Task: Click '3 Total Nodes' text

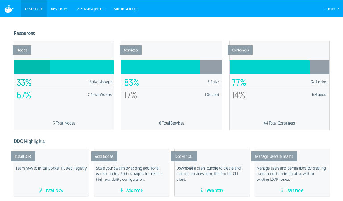Action: click(x=64, y=123)
